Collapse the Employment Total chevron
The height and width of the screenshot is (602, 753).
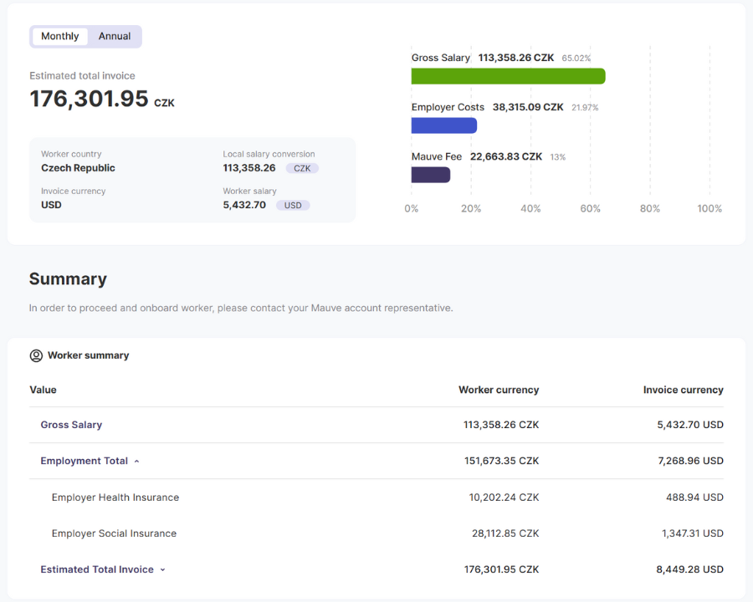(x=137, y=462)
